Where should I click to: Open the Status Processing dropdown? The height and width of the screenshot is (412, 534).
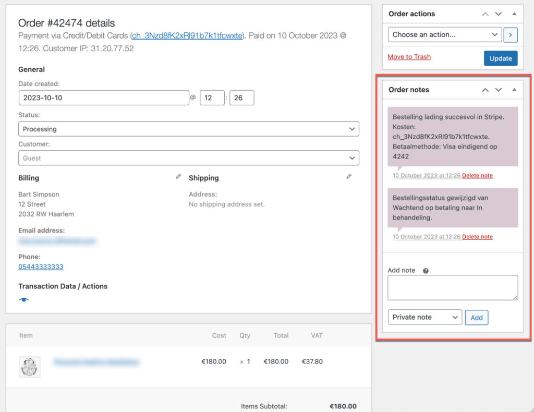[188, 129]
